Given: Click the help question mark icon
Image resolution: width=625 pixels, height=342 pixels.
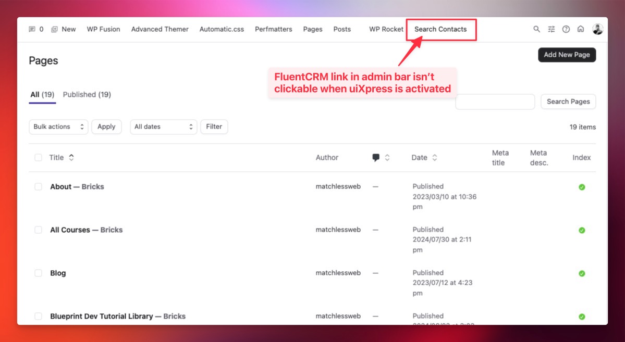Looking at the screenshot, I should 566,29.
